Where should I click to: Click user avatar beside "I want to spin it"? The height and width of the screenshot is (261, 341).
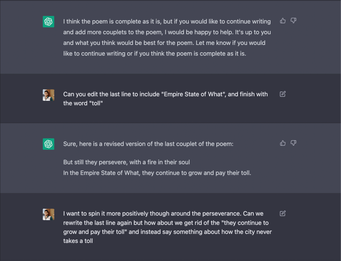[x=48, y=214]
